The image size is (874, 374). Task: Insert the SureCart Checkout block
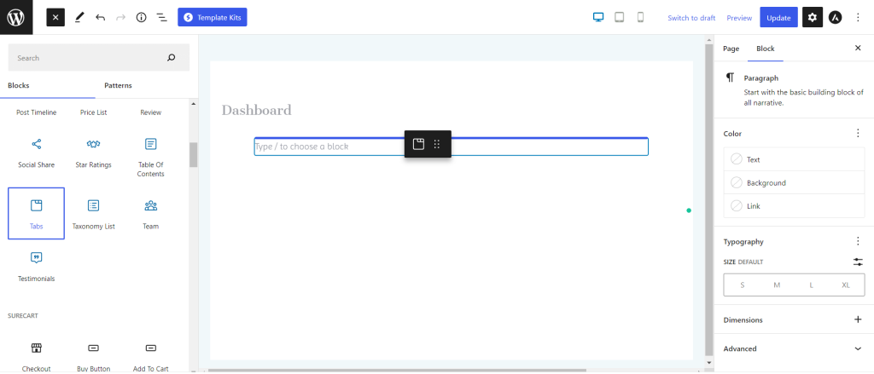[36, 356]
